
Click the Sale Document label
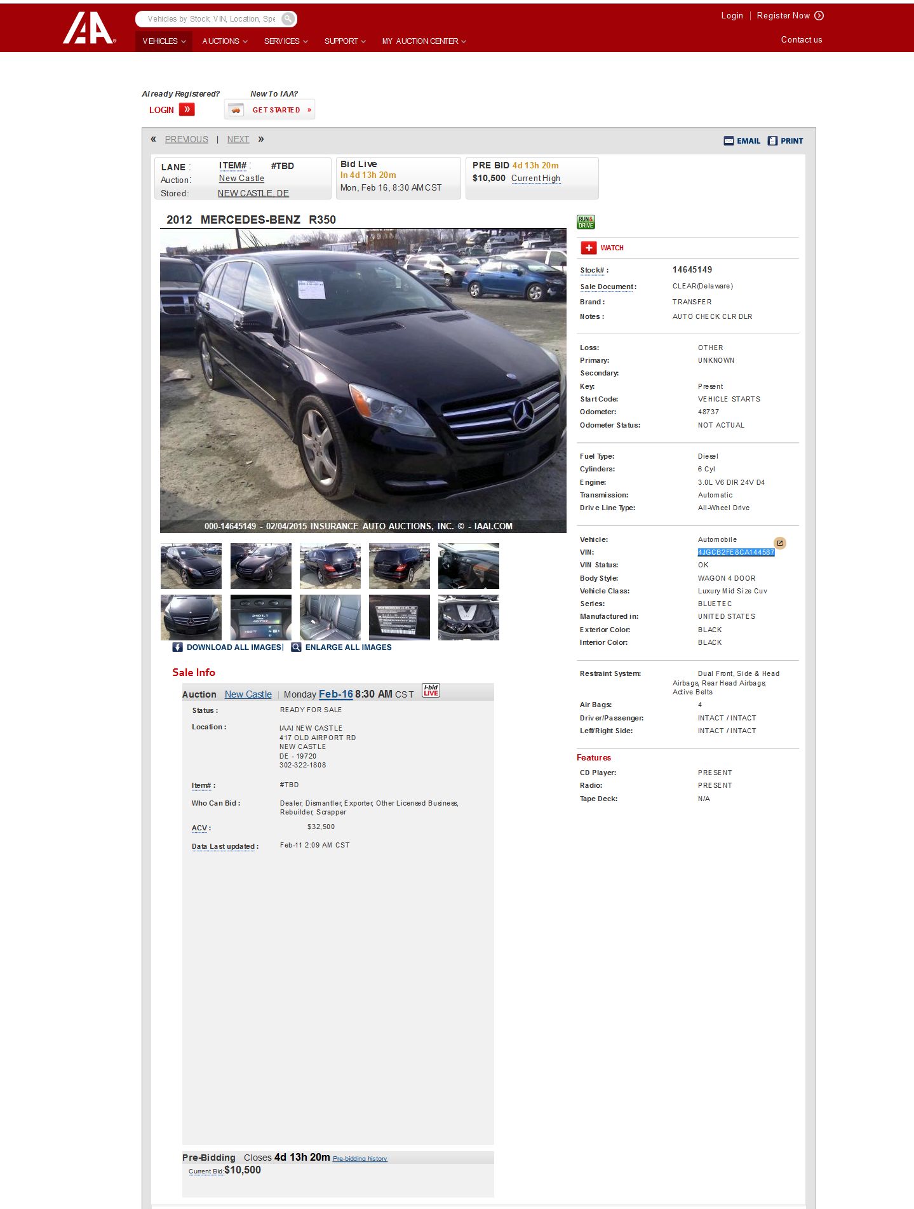click(608, 287)
